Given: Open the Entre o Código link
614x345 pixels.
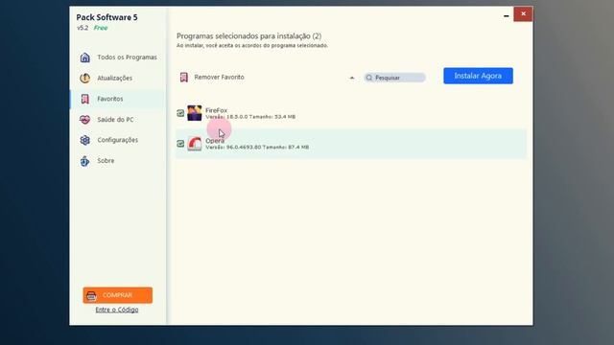Looking at the screenshot, I should click(x=117, y=310).
